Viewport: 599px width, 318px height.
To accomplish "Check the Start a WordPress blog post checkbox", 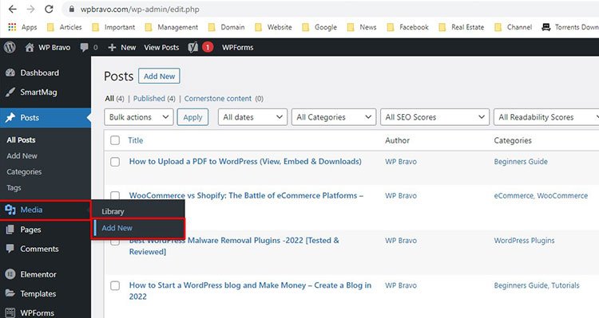I will pos(115,285).
